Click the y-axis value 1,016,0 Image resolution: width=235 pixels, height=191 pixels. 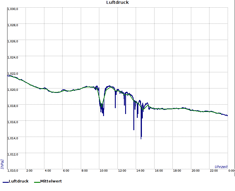tap(13, 122)
